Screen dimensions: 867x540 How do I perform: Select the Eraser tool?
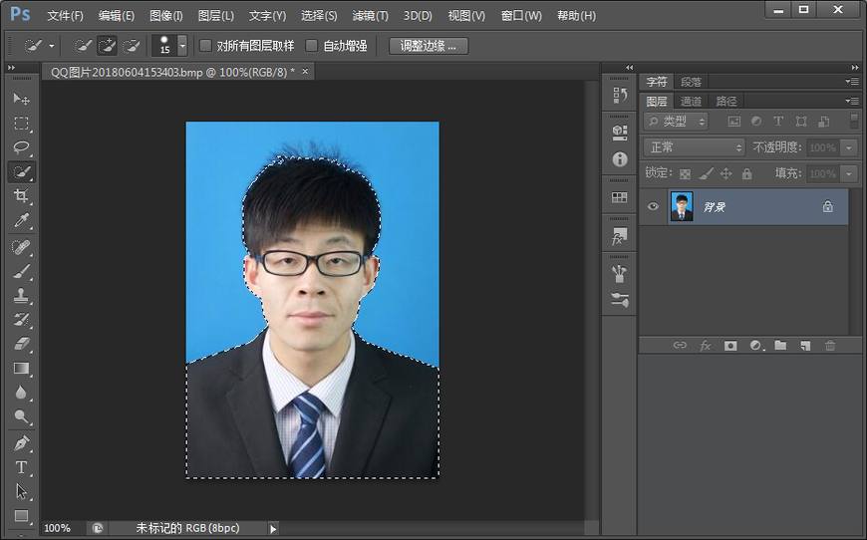click(x=22, y=345)
